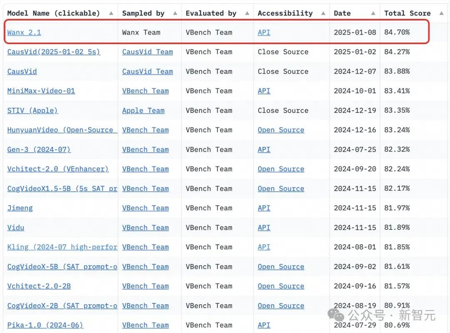
Task: Open Pika-1.0 (2024-06) model link
Action: coord(45,325)
